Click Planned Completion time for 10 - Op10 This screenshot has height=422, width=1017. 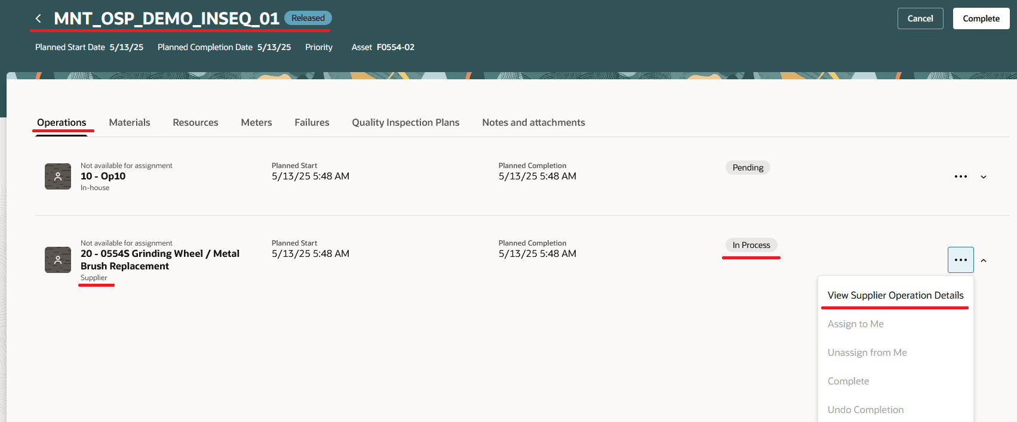click(537, 176)
